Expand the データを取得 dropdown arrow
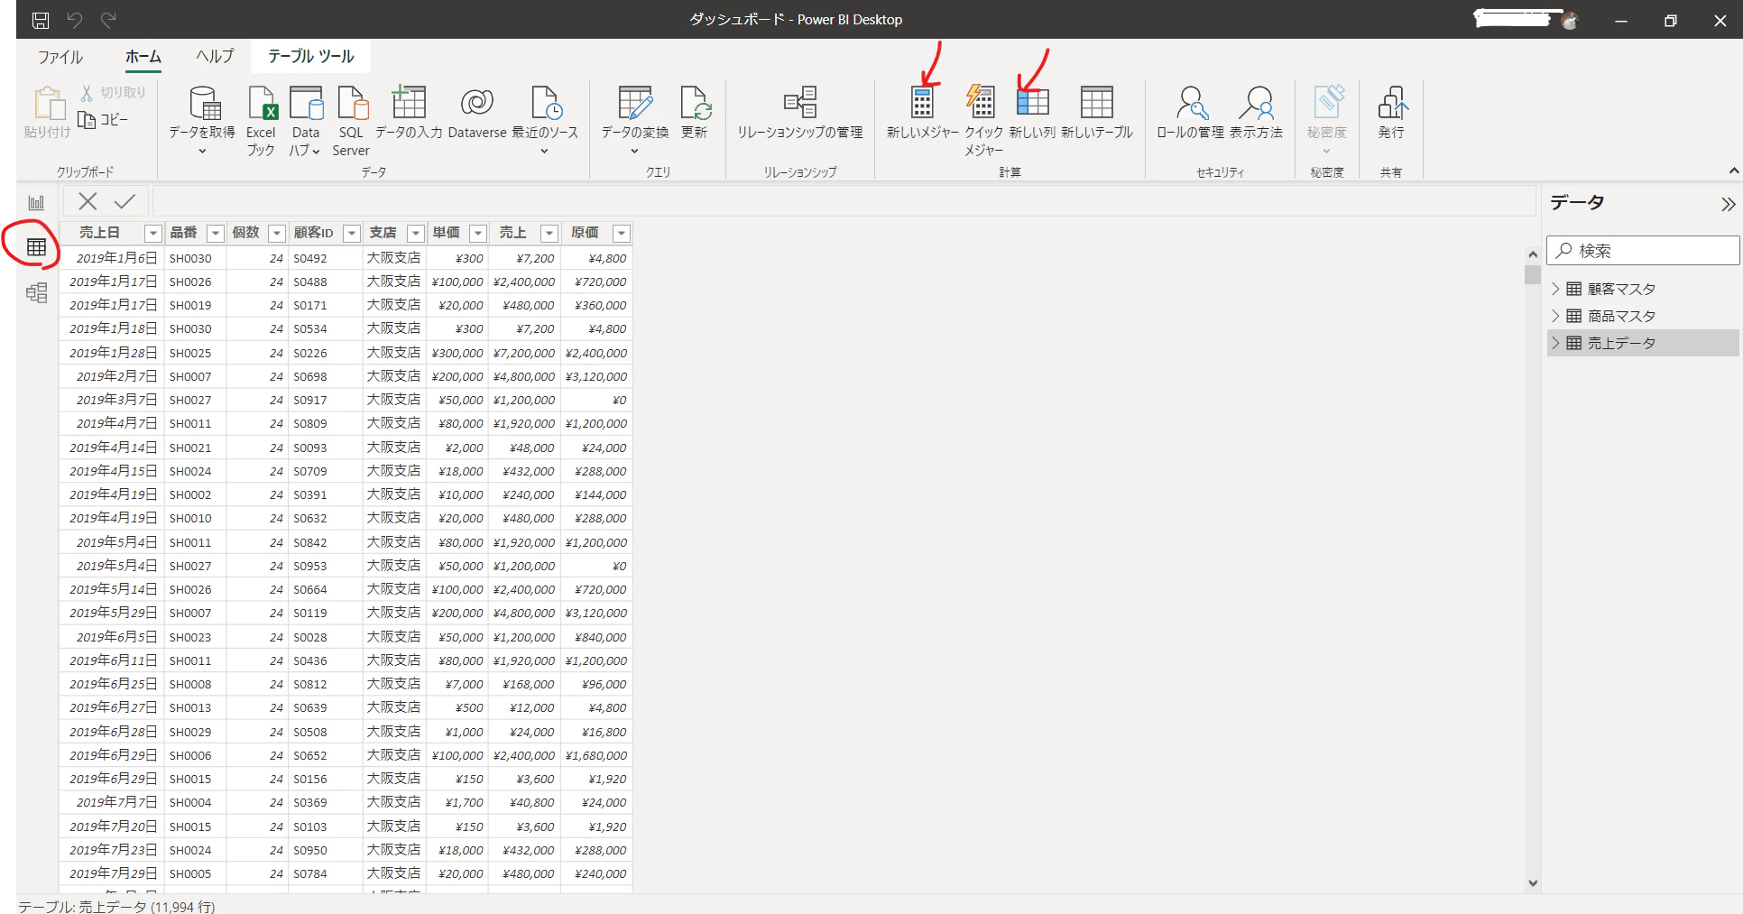Image resolution: width=1743 pixels, height=914 pixels. point(202,152)
